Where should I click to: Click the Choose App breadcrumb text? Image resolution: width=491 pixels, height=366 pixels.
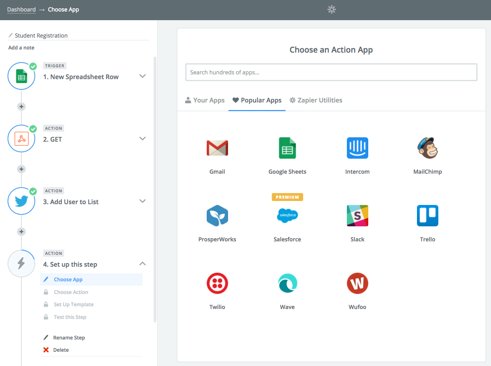click(63, 9)
